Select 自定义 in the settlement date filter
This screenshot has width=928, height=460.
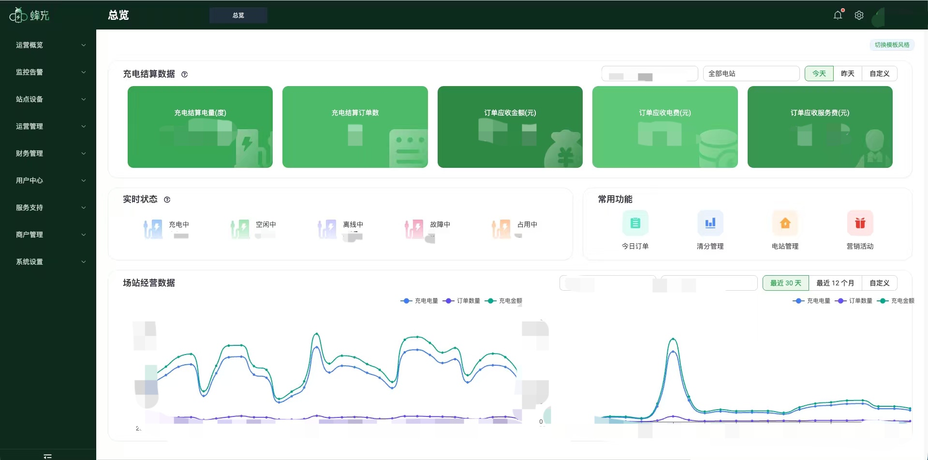click(x=879, y=74)
